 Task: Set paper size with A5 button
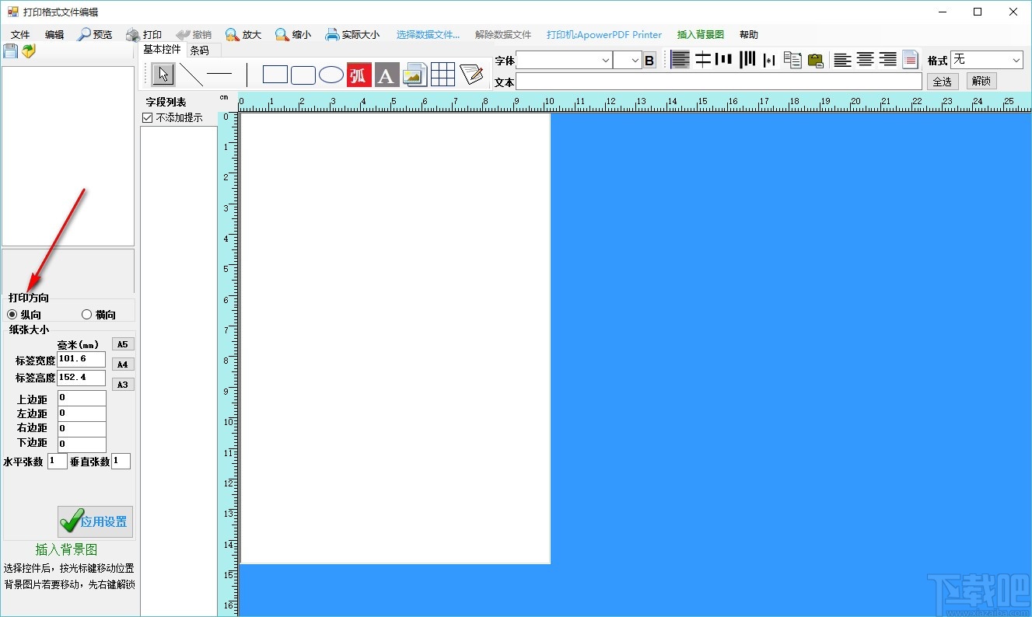(x=123, y=344)
